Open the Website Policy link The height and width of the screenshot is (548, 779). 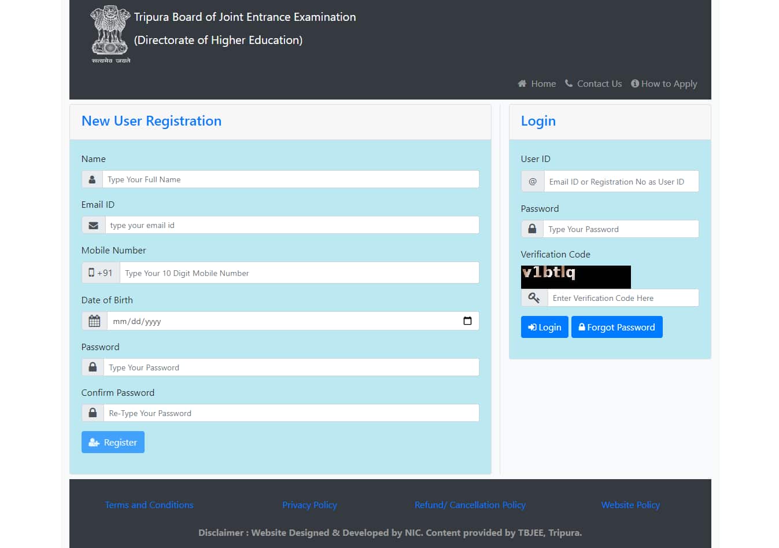(630, 505)
